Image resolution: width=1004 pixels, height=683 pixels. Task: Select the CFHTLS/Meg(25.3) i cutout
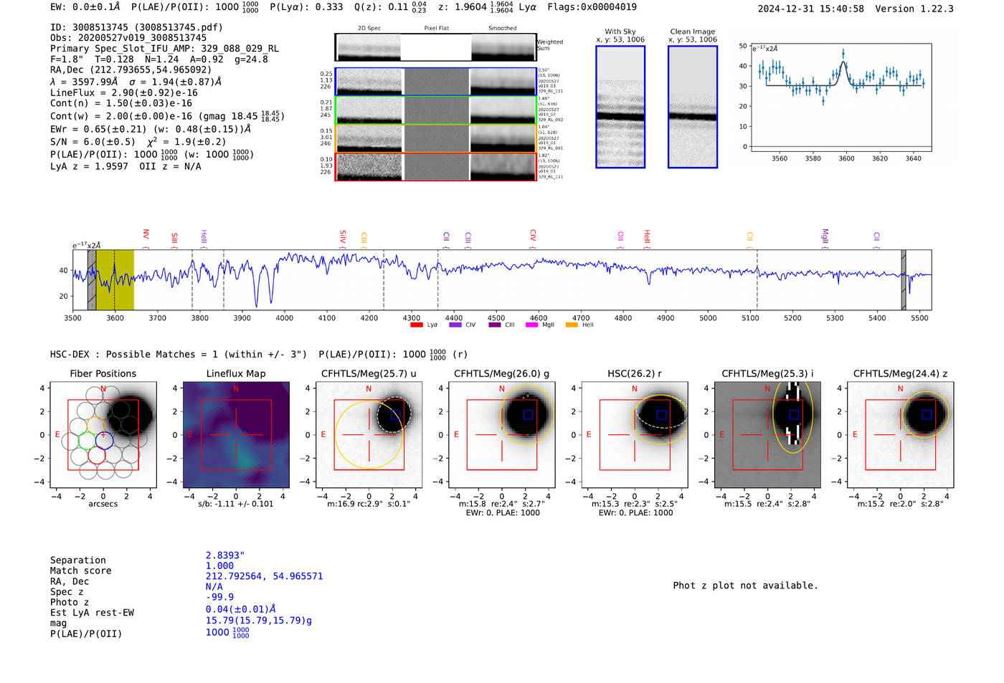(x=767, y=435)
